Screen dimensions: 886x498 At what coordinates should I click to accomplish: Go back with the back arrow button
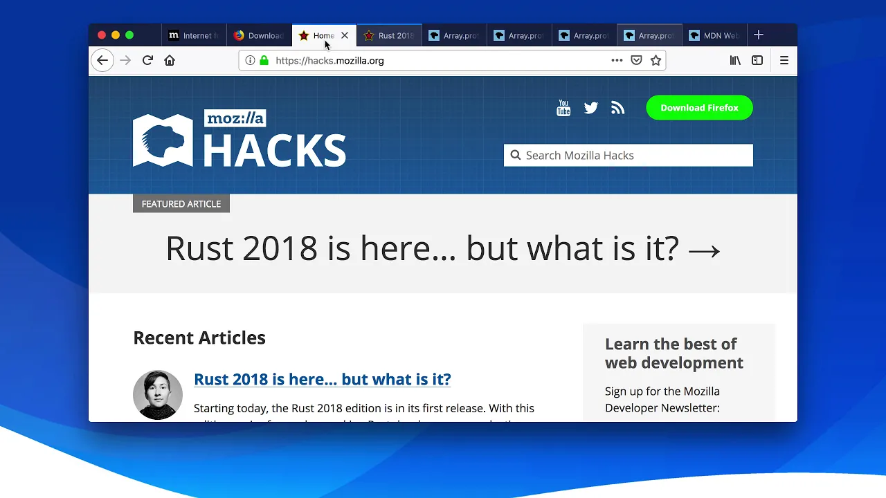tap(102, 60)
